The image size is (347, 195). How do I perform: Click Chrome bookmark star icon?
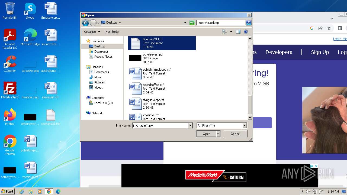coord(329,28)
